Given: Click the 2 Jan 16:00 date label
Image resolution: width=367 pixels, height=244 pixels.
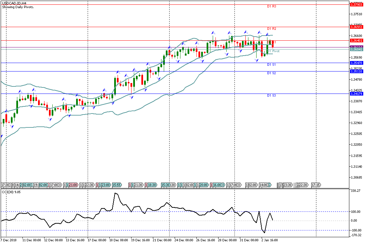Looking at the screenshot, I should point(269,240).
